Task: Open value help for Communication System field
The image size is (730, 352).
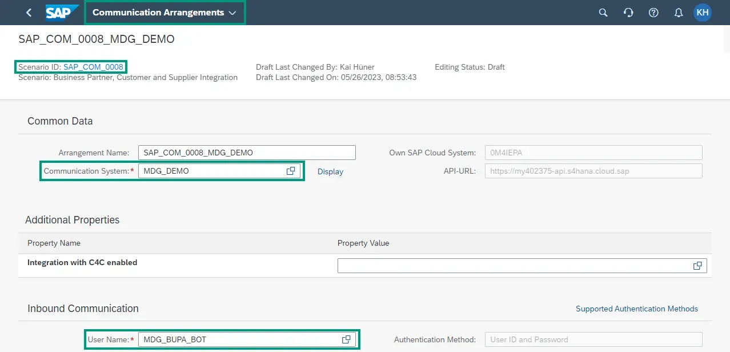Action: coord(291,171)
